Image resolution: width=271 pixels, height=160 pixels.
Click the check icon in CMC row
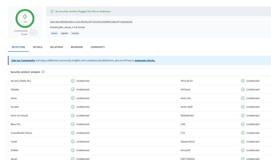(243, 124)
